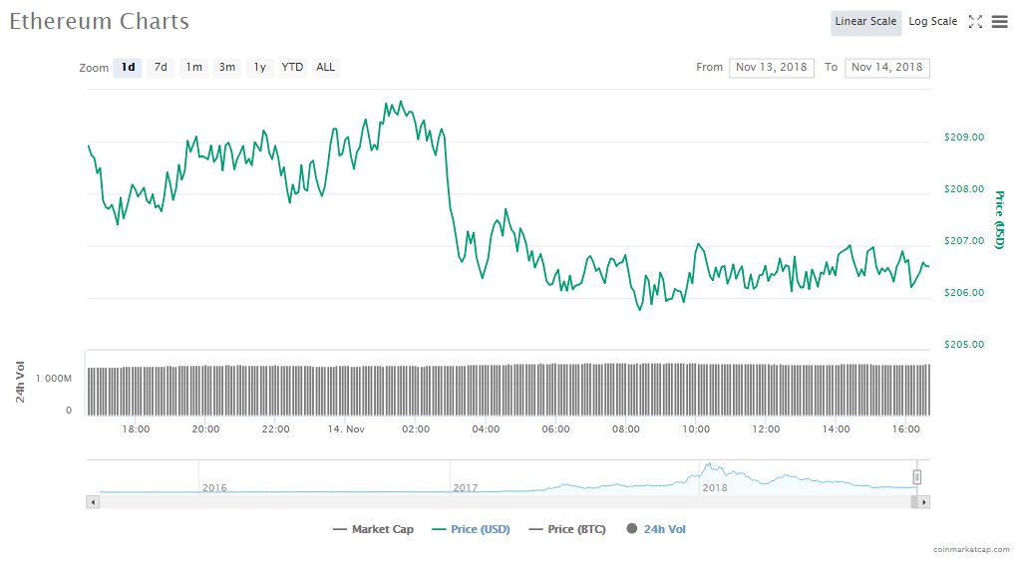
Task: Click the navigator left scroll arrow
Action: (94, 502)
